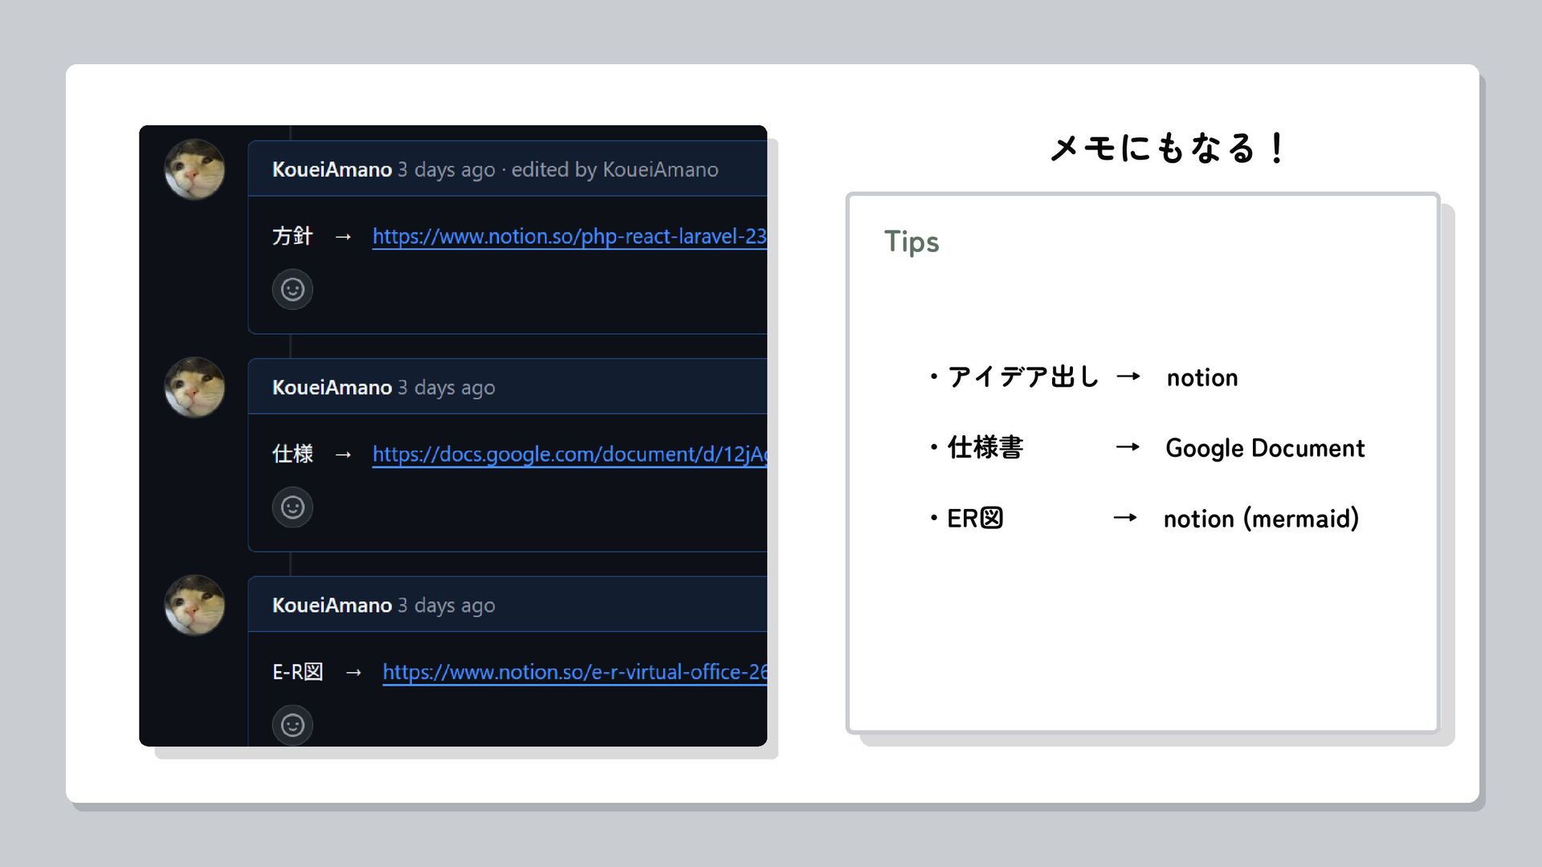Click KoueiAmano username in second comment header
The width and height of the screenshot is (1542, 867).
(332, 388)
